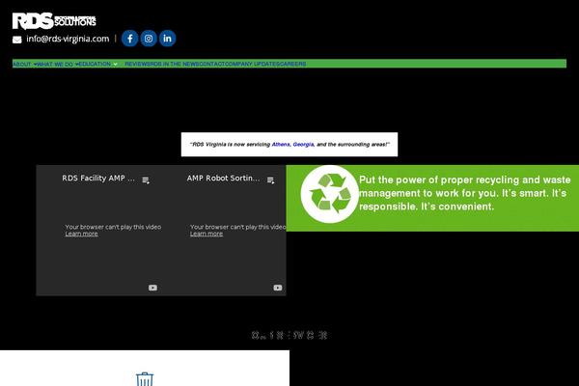Click the RDS Facility AMP video player
Viewport: 579px width, 386px height.
pos(98,230)
